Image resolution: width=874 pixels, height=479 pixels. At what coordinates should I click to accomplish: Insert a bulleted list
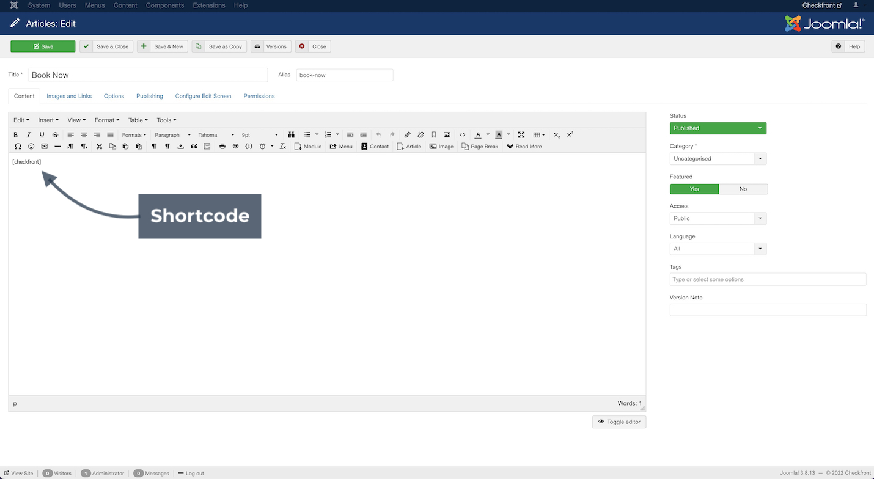point(308,135)
